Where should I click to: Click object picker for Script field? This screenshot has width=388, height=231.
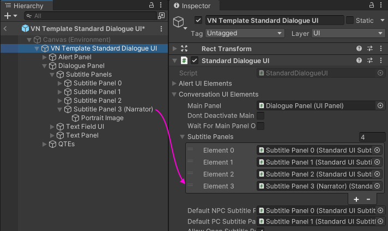(380, 73)
